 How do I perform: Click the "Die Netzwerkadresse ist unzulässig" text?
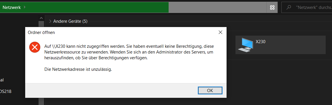click(x=78, y=69)
